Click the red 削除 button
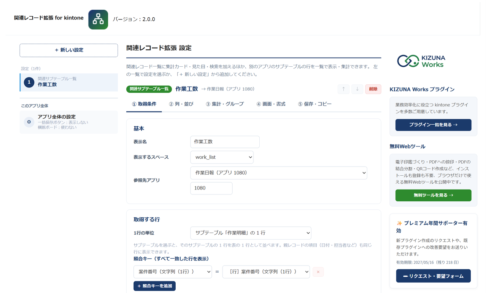The height and width of the screenshot is (293, 486). tap(373, 89)
